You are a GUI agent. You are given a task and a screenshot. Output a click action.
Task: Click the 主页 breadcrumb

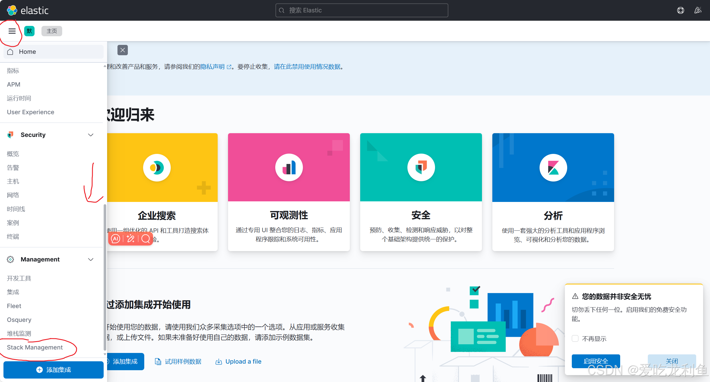52,31
